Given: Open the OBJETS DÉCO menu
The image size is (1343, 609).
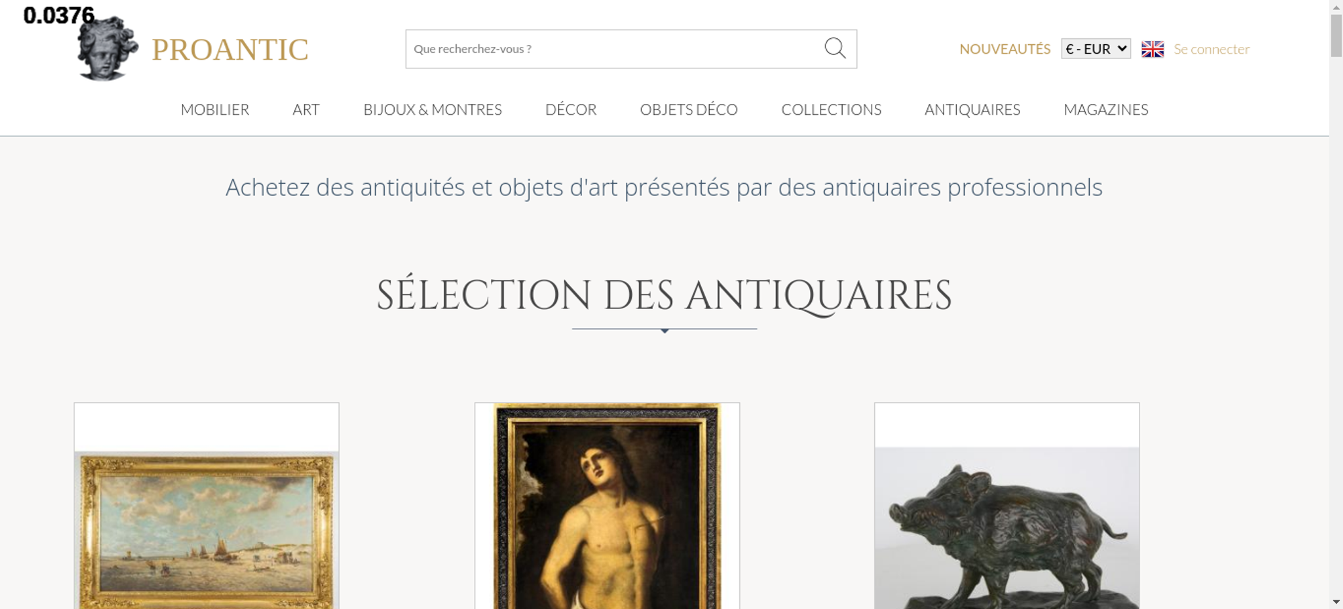Looking at the screenshot, I should coord(689,109).
